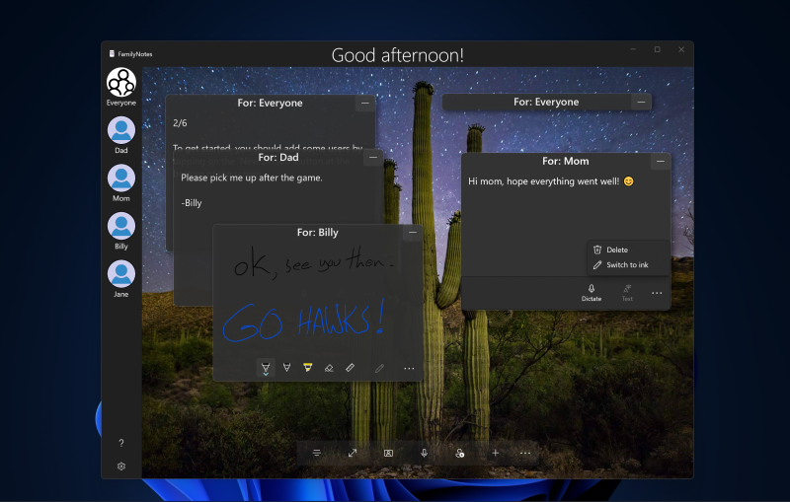Select the Everyone group avatar in sidebar
Viewport: 790px width, 502px height.
coord(120,83)
